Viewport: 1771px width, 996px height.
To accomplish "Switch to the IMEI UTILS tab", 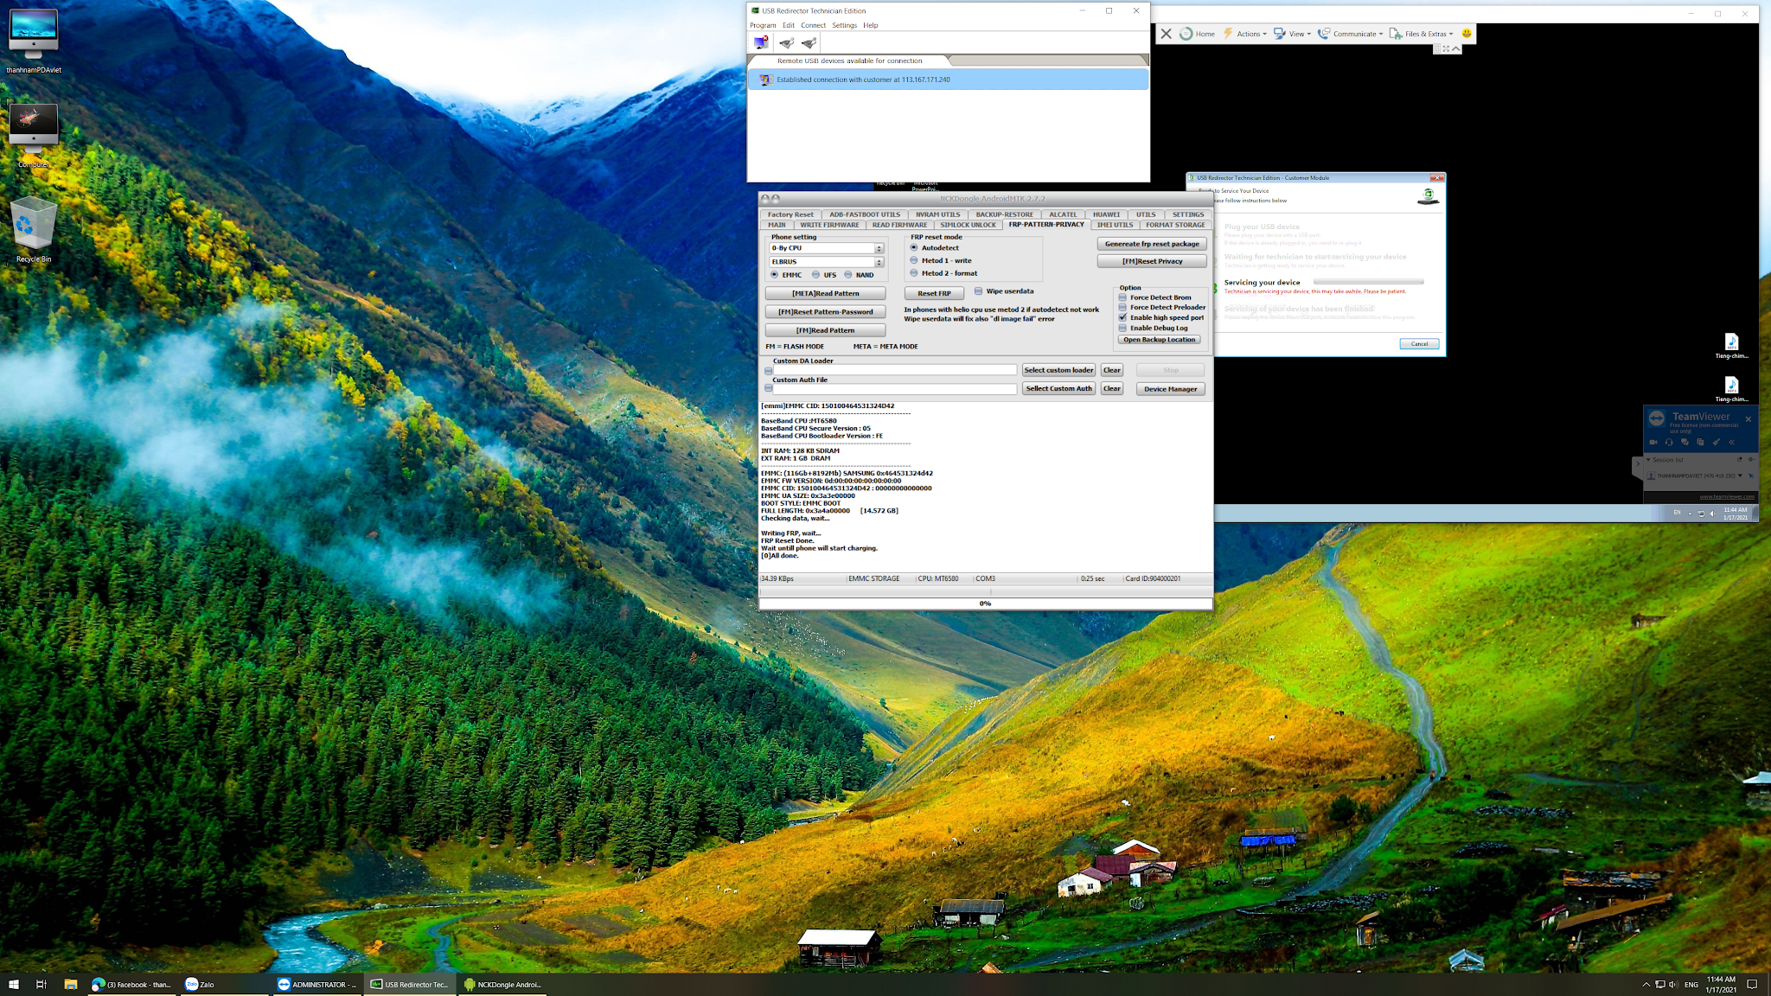I will [x=1115, y=225].
